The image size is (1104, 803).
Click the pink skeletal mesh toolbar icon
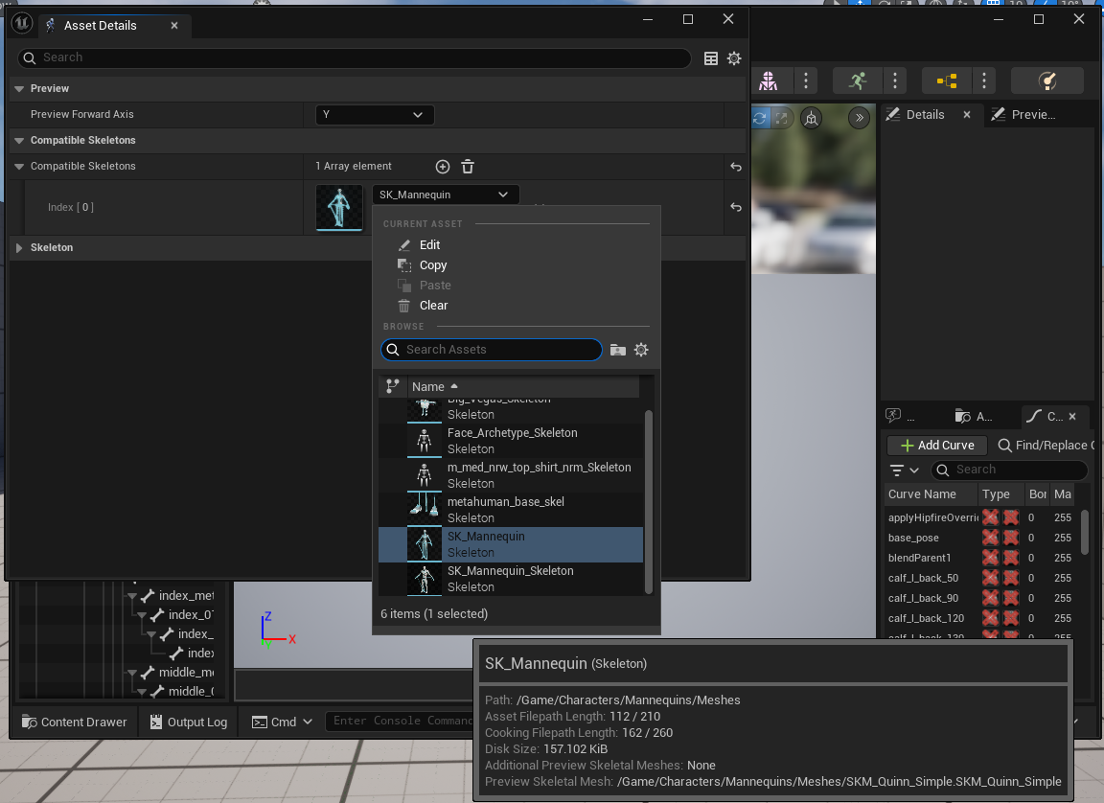pyautogui.click(x=769, y=80)
